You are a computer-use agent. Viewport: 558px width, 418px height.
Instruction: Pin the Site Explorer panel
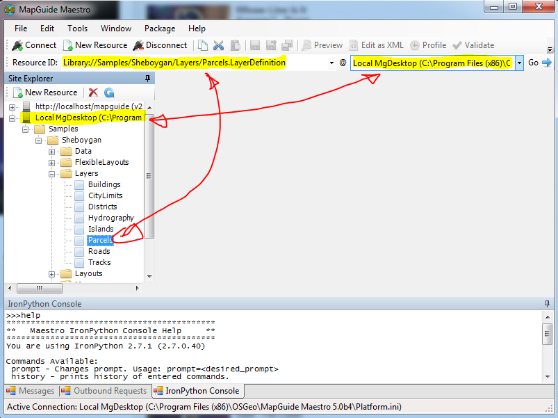point(148,79)
